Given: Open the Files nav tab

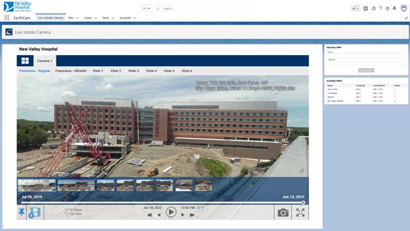Looking at the screenshot, I should pos(70,18).
